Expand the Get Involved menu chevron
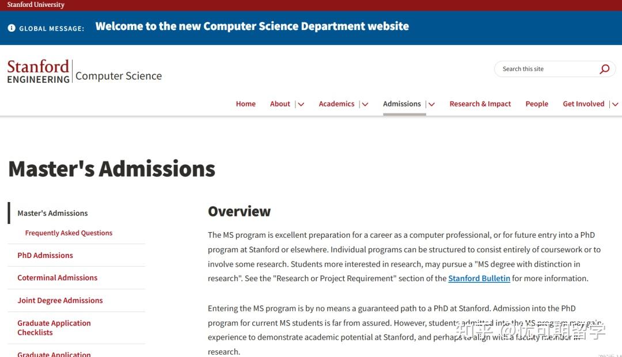 click(x=615, y=104)
